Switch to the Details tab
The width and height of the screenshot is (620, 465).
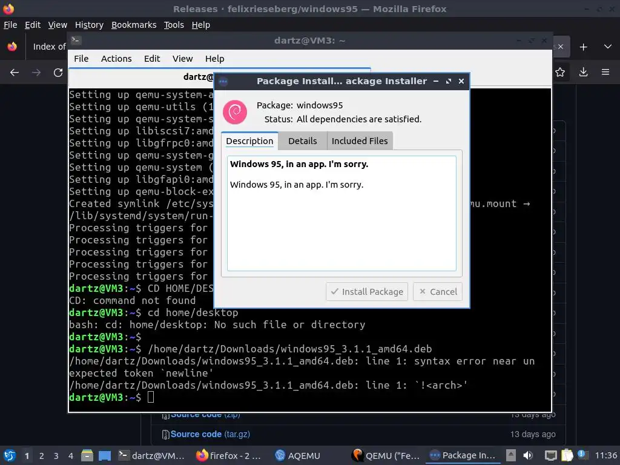click(303, 141)
